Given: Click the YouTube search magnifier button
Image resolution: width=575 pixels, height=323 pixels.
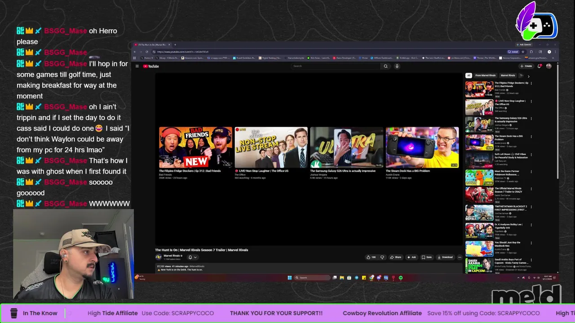Looking at the screenshot, I should point(385,66).
